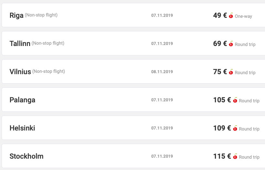Click the cherry icon next to 115 € Stockholm
Image resolution: width=265 pixels, height=170 pixels.
pyautogui.click(x=235, y=156)
